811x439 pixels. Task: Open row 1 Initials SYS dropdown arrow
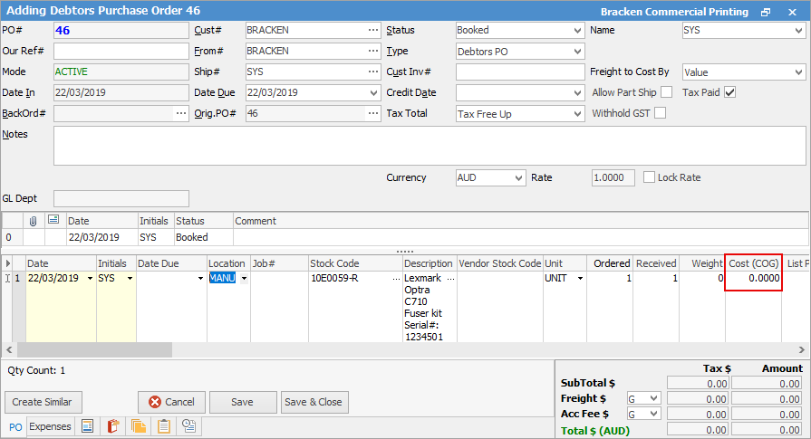click(x=130, y=279)
